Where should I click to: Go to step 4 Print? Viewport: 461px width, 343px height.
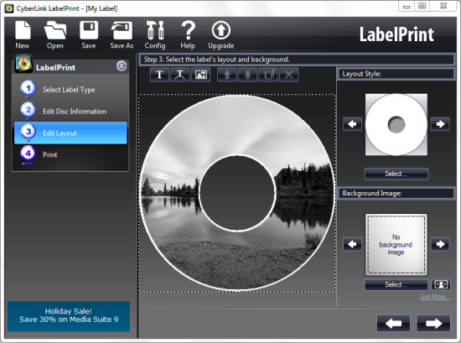70,155
